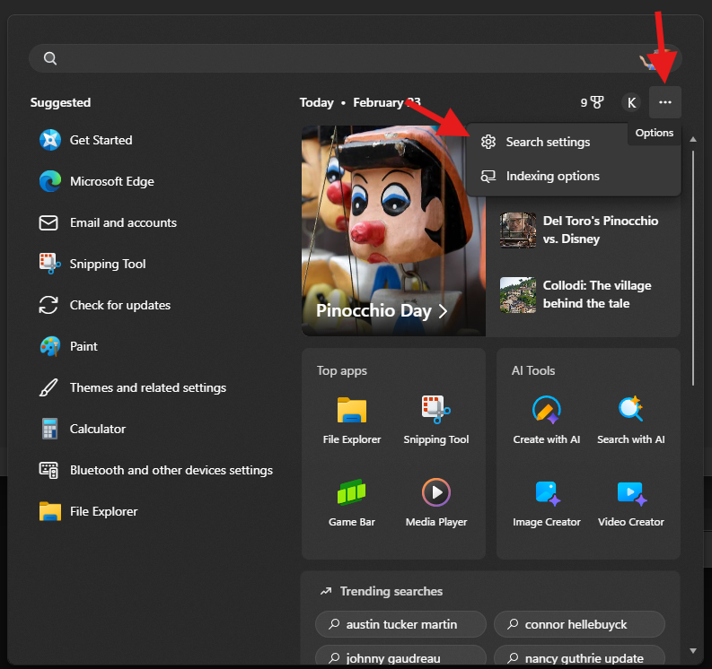Image resolution: width=712 pixels, height=669 pixels.
Task: Open Snipping Tool in Top apps
Action: pos(436,421)
